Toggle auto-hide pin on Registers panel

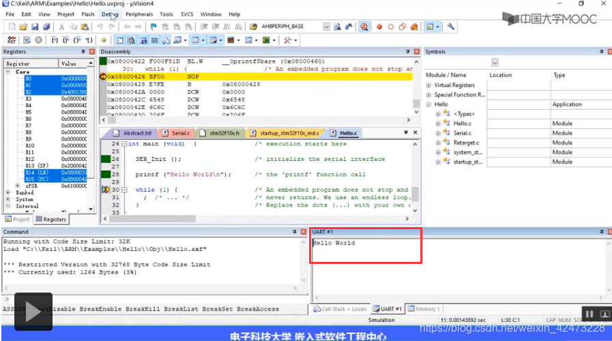83,52
